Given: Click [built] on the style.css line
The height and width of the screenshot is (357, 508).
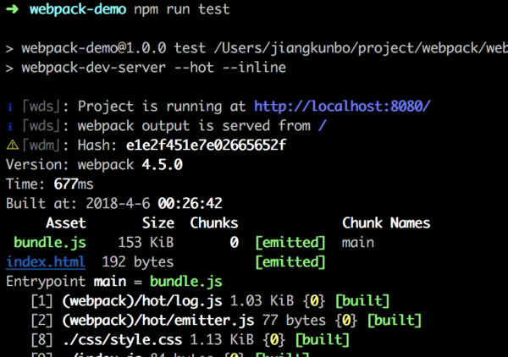Looking at the screenshot, I should (323, 340).
